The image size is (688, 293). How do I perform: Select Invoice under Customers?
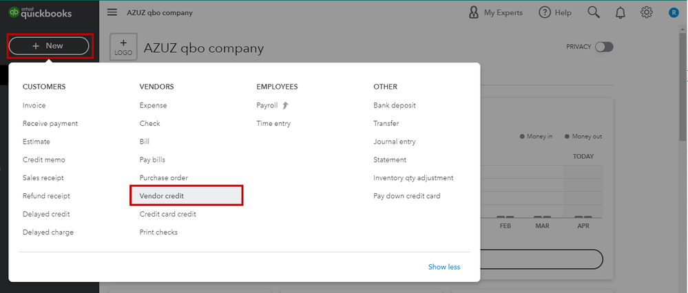click(x=34, y=105)
